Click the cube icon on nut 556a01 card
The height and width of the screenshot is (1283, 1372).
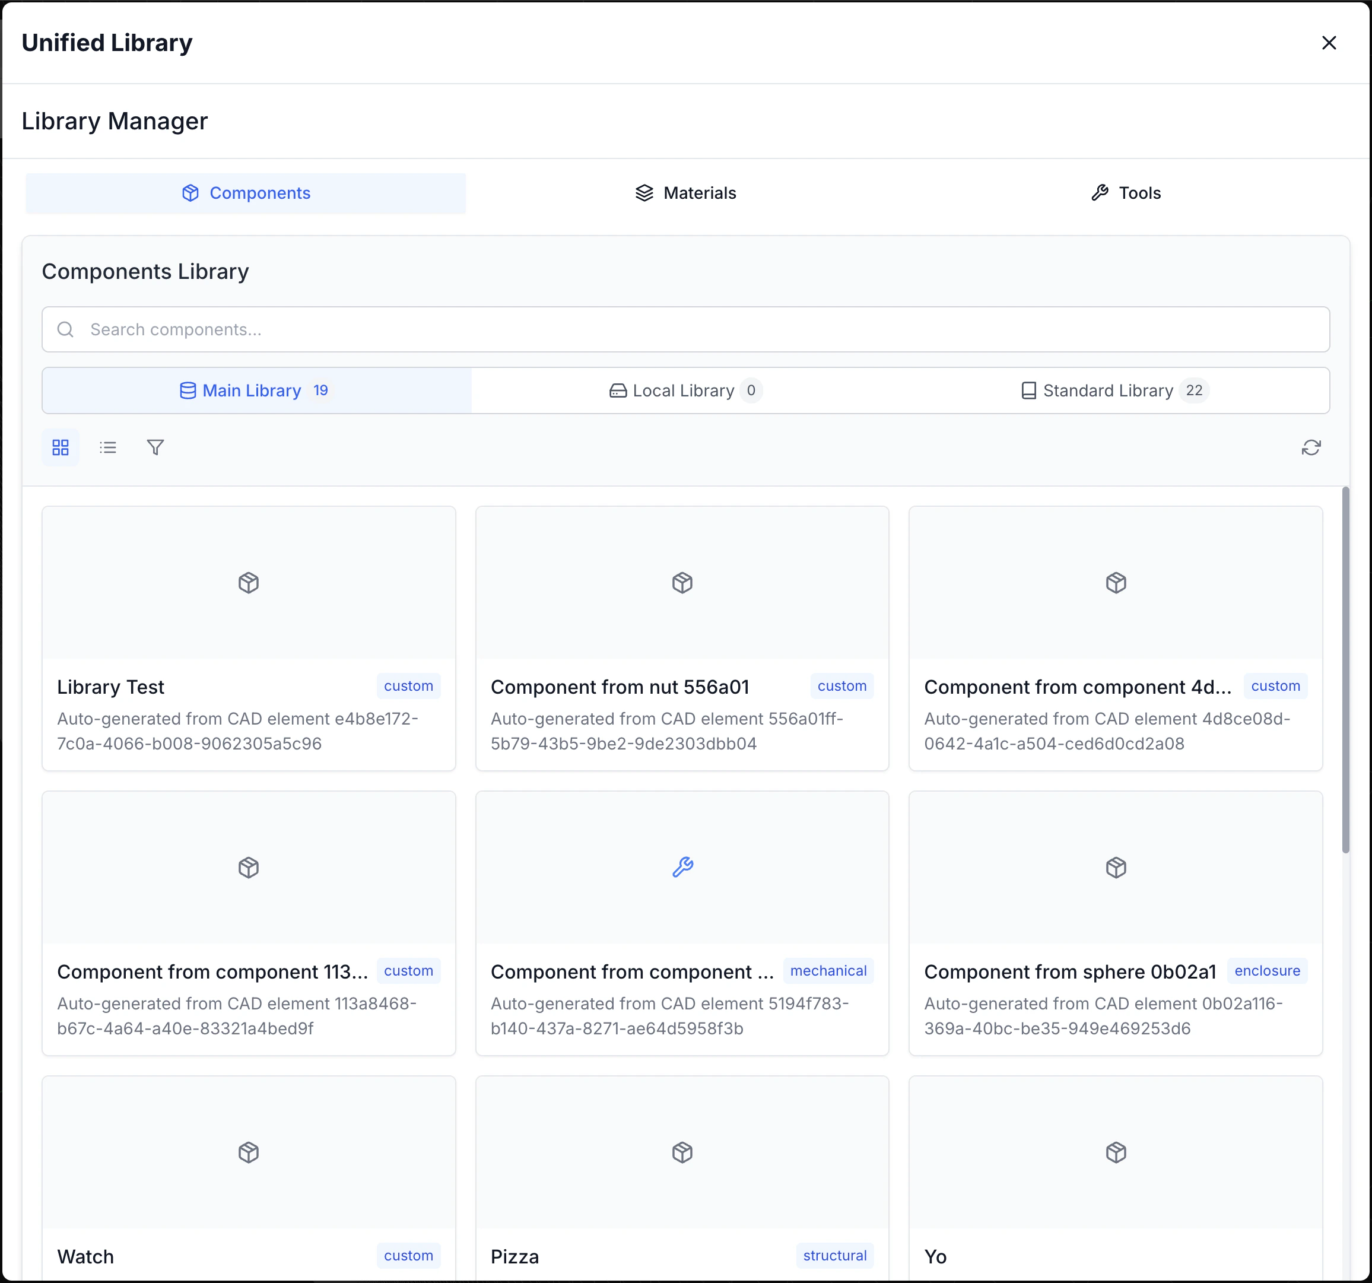click(x=682, y=583)
